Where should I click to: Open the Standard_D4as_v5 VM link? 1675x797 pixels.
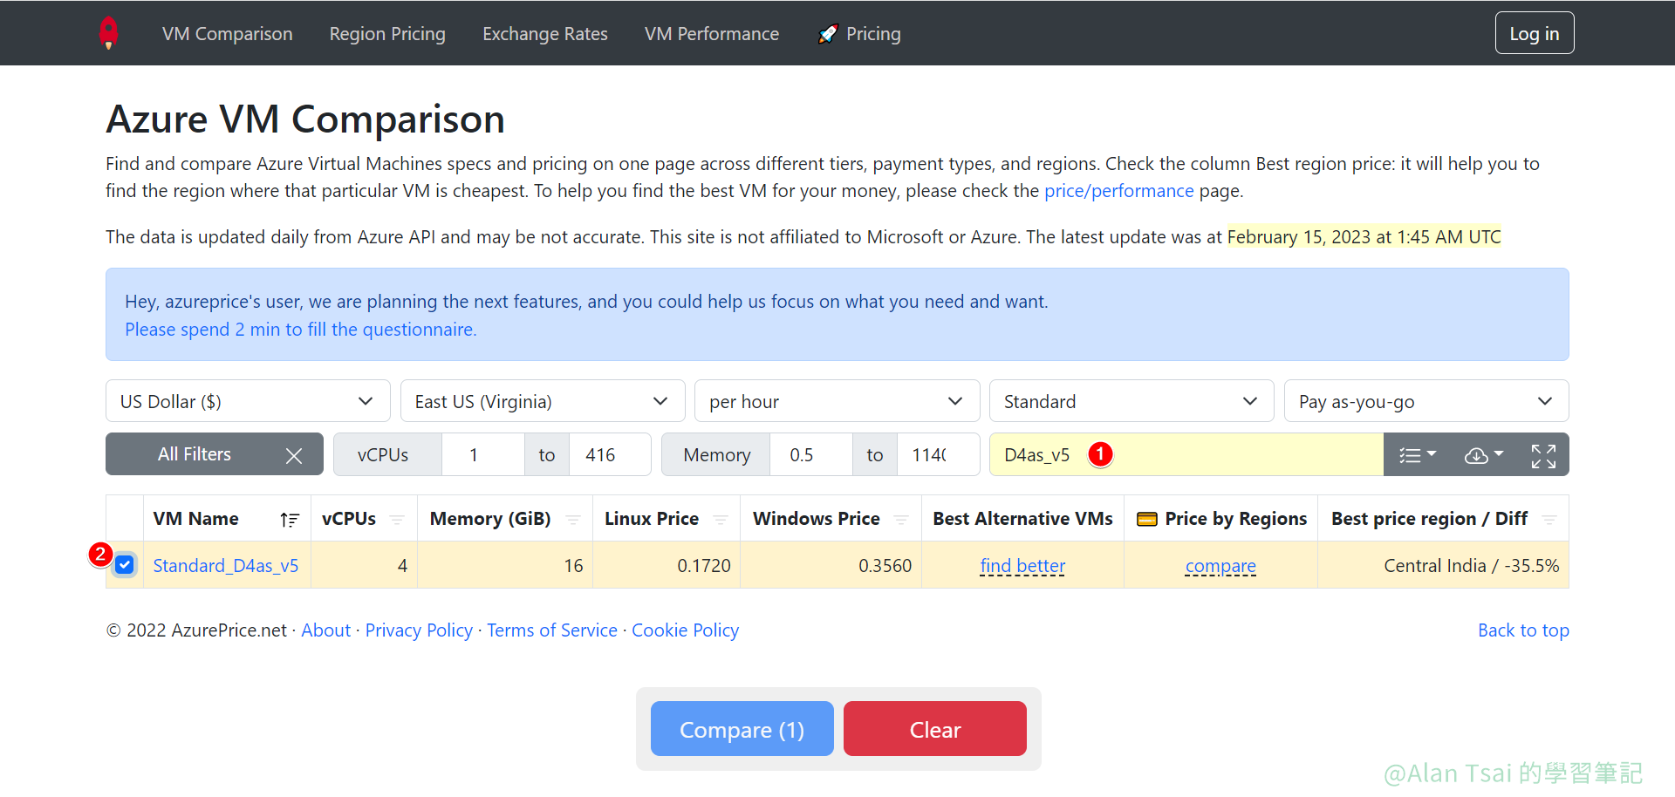pos(226,566)
